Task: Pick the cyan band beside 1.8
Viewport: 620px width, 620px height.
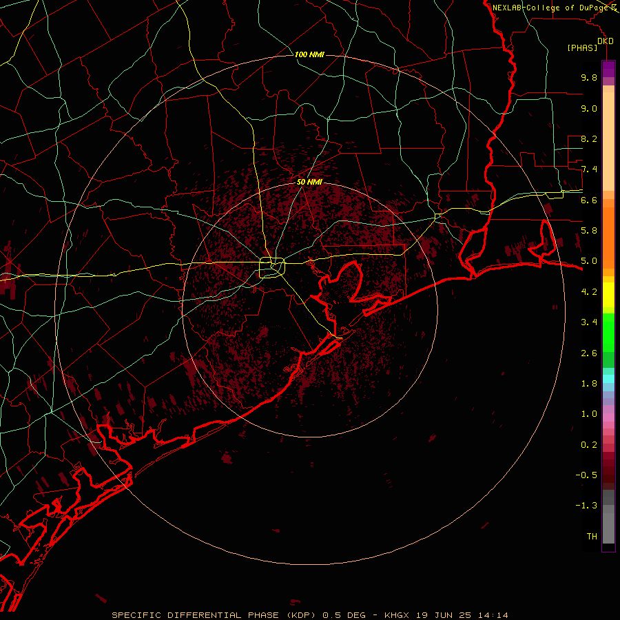Action: tap(608, 379)
